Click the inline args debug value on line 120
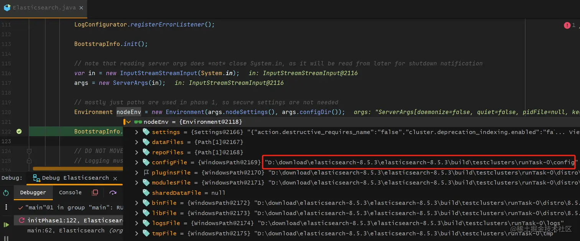The image size is (580, 241). 466,112
